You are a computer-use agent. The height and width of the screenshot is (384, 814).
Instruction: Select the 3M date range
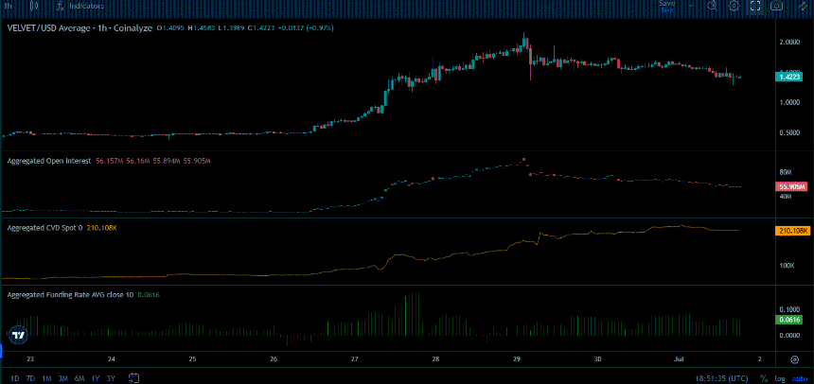[x=63, y=378]
